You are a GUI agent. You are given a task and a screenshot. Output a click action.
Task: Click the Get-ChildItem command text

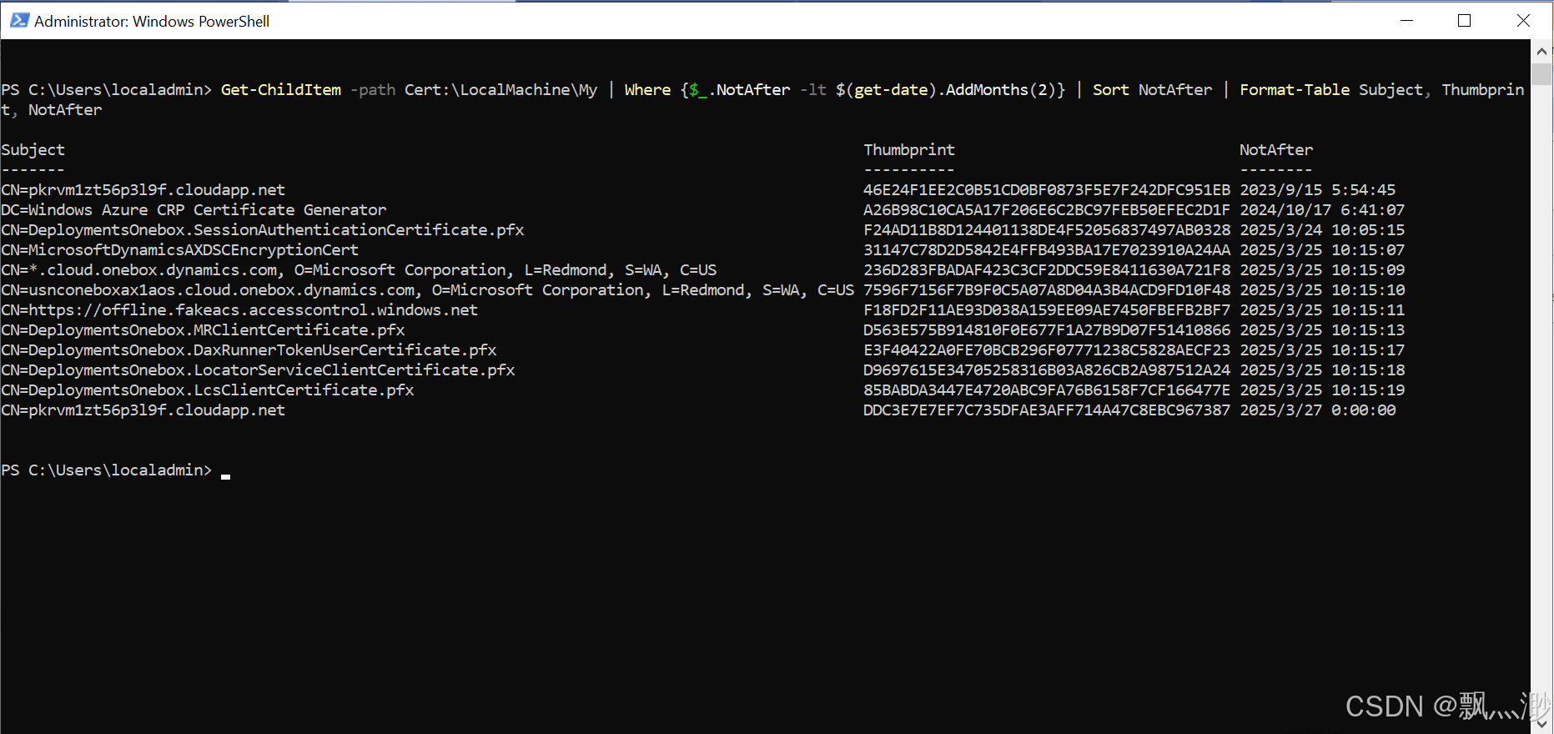coord(281,90)
